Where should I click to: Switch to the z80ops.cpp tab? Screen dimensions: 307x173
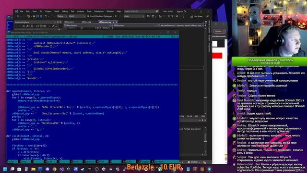pos(86,22)
